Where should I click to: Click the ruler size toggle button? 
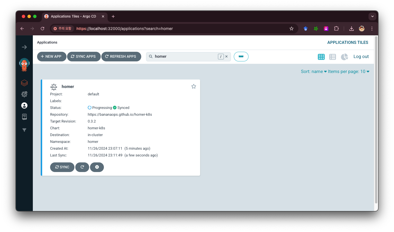pos(241,57)
